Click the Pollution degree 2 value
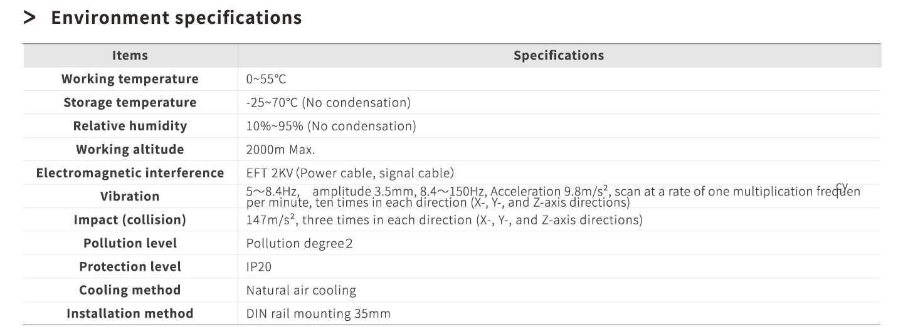 pyautogui.click(x=299, y=243)
